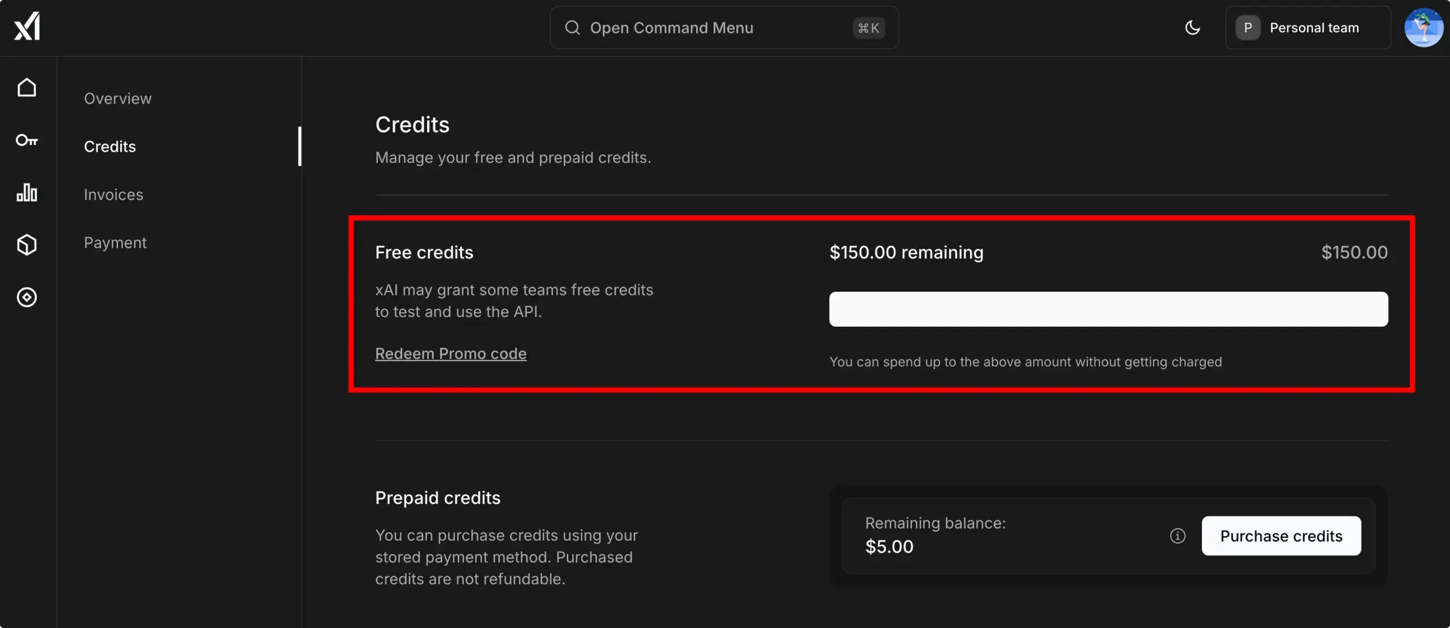1450x628 pixels.
Task: Go to the Invoices section
Action: 113,195
